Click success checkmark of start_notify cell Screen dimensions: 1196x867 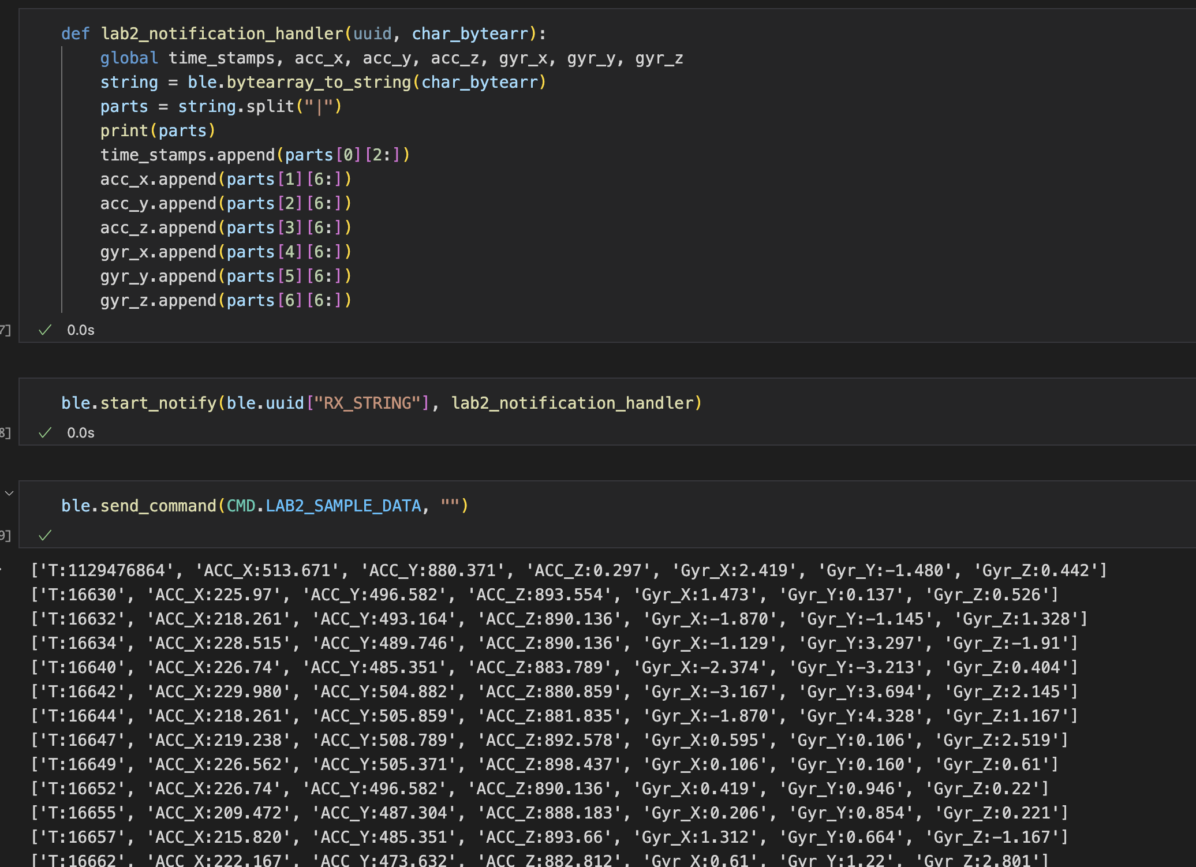point(45,433)
